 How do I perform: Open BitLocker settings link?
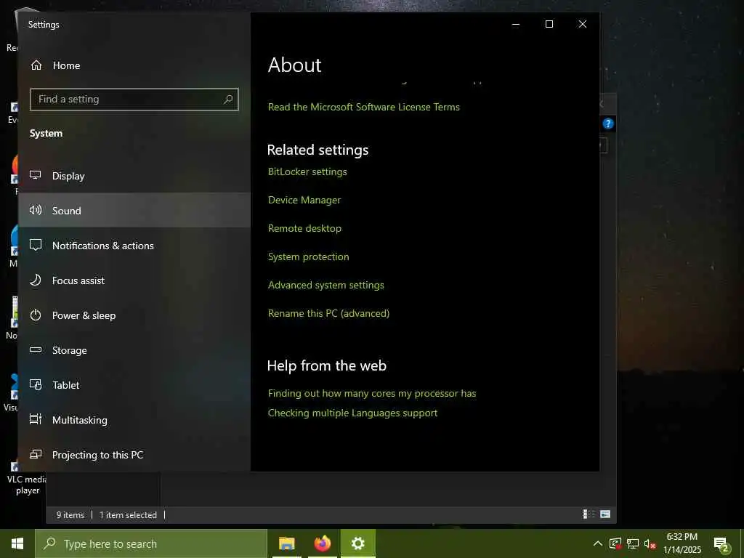point(307,171)
